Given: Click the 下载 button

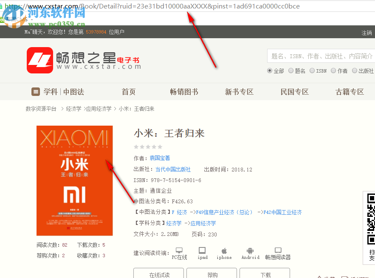Looking at the screenshot, I should [x=265, y=274].
